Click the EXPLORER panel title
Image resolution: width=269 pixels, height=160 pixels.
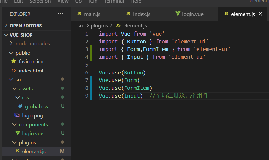point(20,14)
